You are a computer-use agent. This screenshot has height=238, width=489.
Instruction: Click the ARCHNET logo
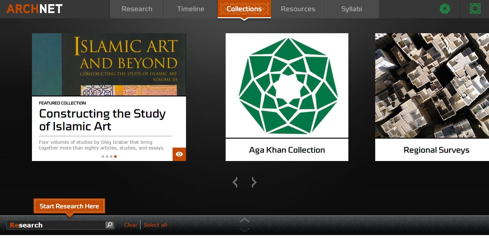coord(35,9)
